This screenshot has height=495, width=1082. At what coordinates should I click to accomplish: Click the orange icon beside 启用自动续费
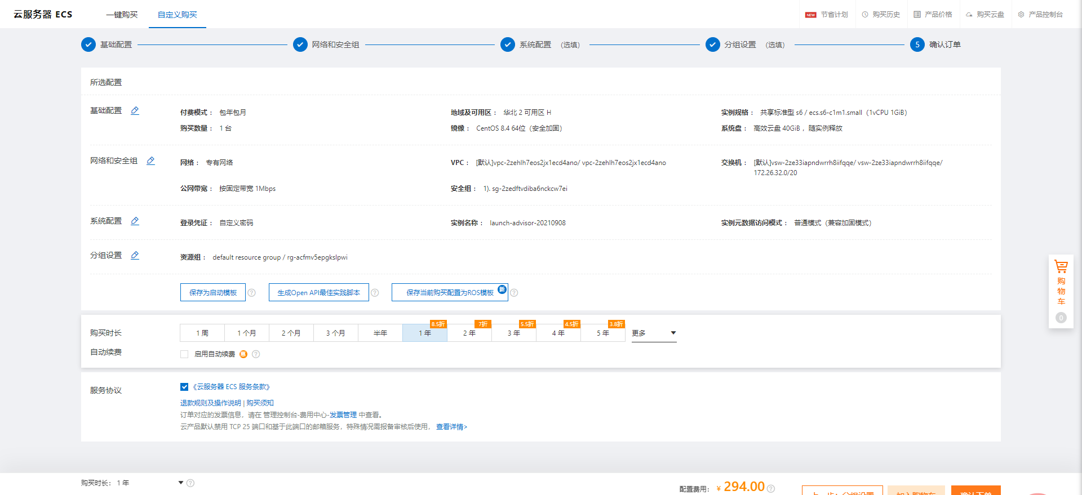[243, 354]
